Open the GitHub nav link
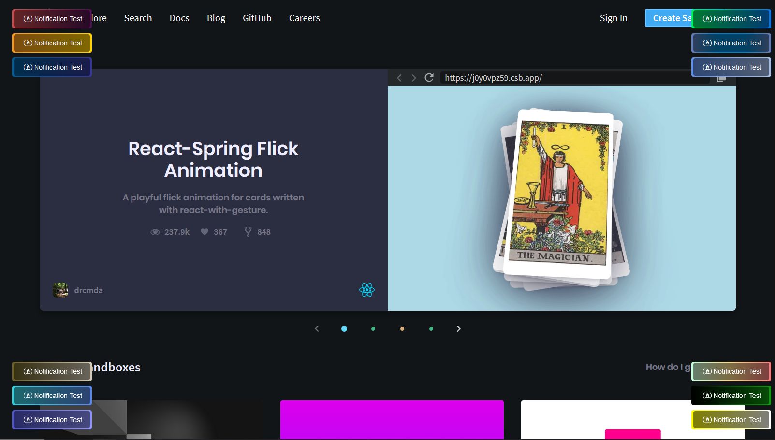Screen dimensions: 775x440 [x=257, y=18]
